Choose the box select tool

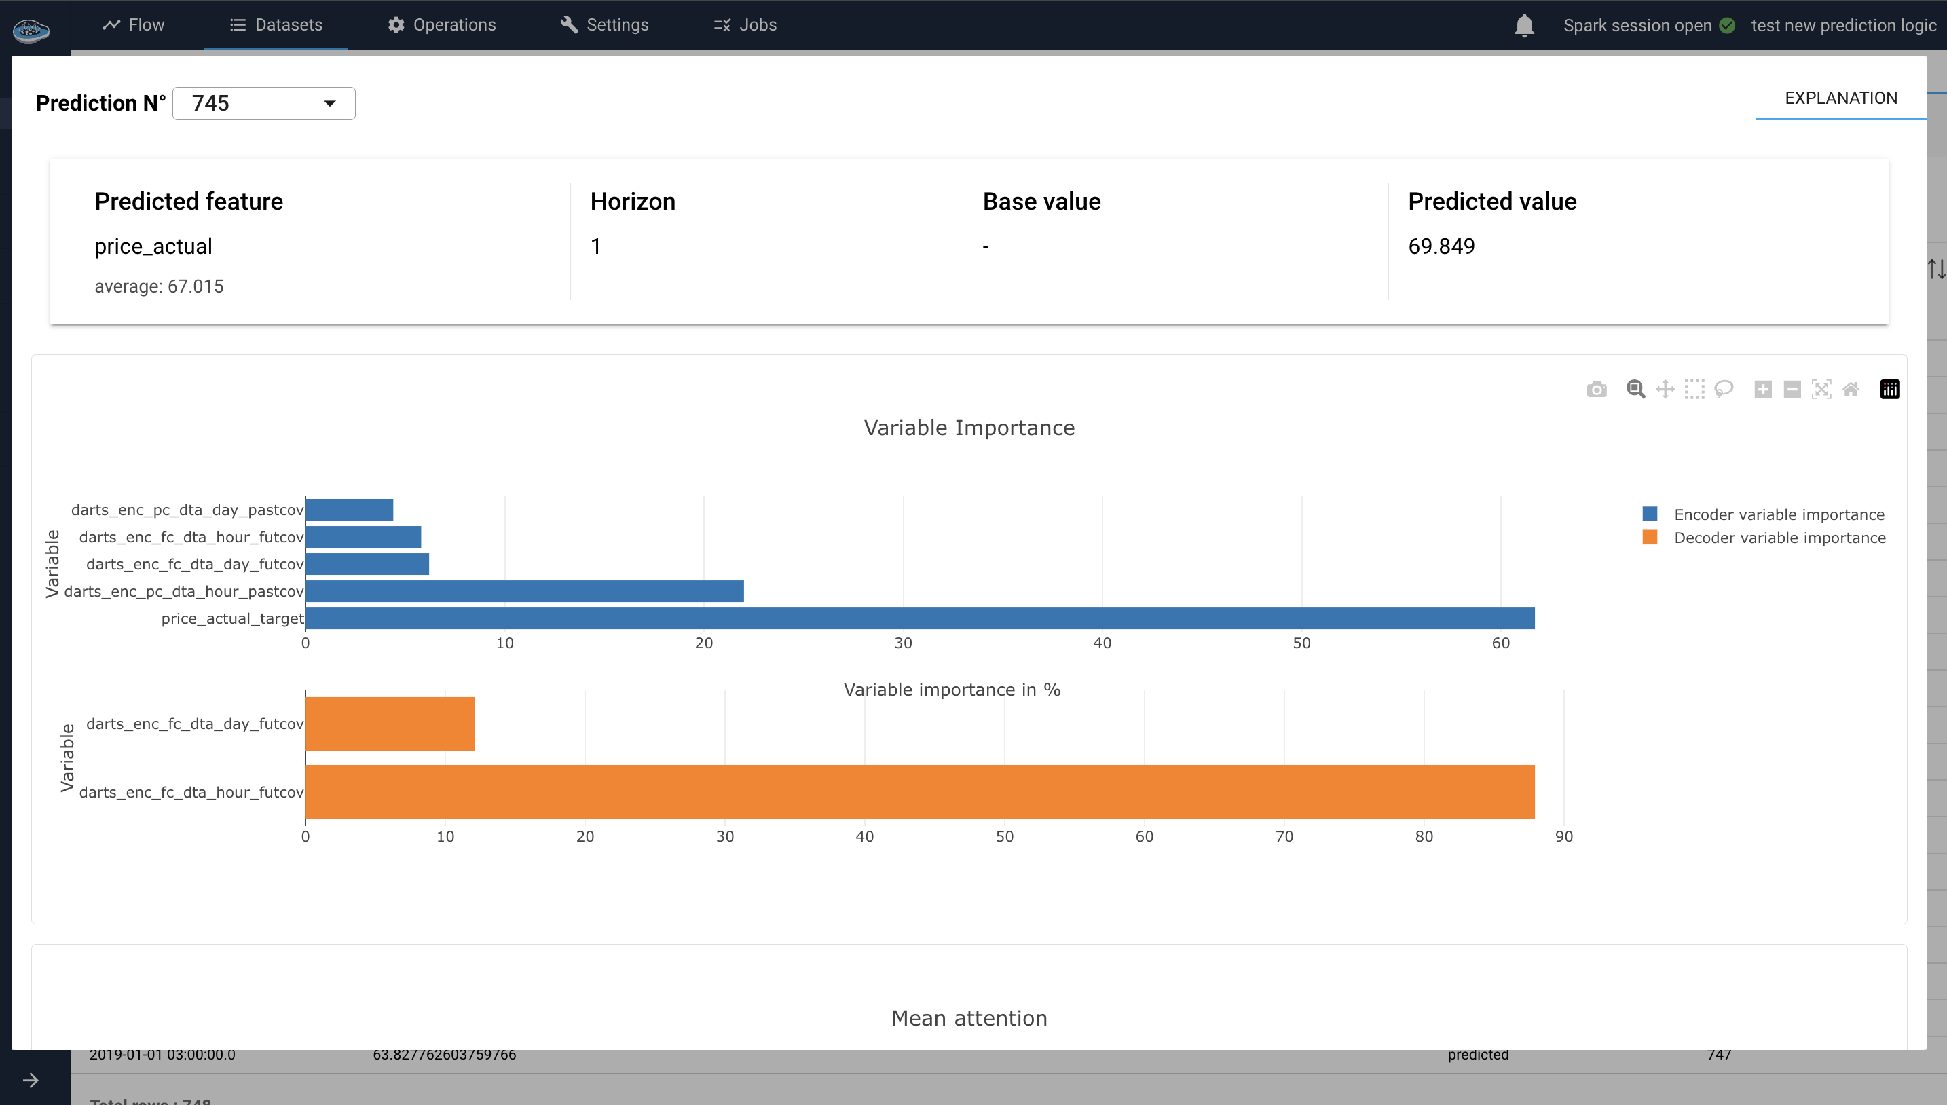1694,390
